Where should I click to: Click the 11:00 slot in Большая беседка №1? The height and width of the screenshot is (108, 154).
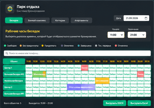(29, 94)
